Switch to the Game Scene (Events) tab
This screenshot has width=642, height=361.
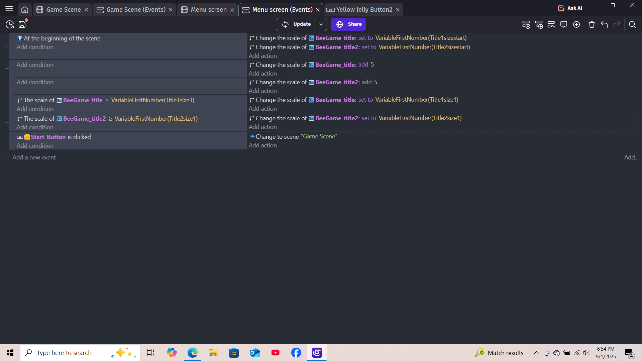tap(135, 10)
